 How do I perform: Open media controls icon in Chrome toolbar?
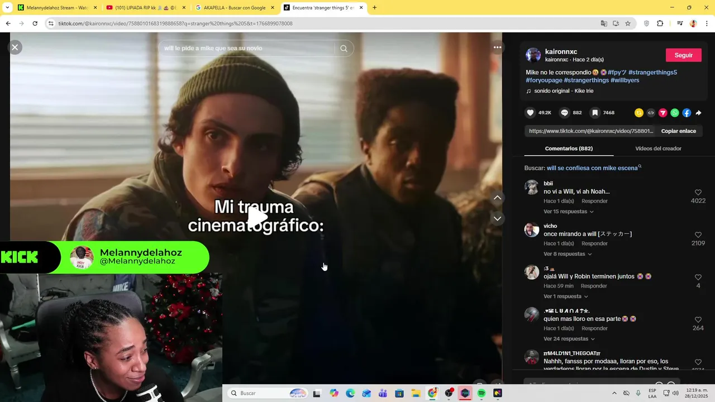[x=680, y=23]
